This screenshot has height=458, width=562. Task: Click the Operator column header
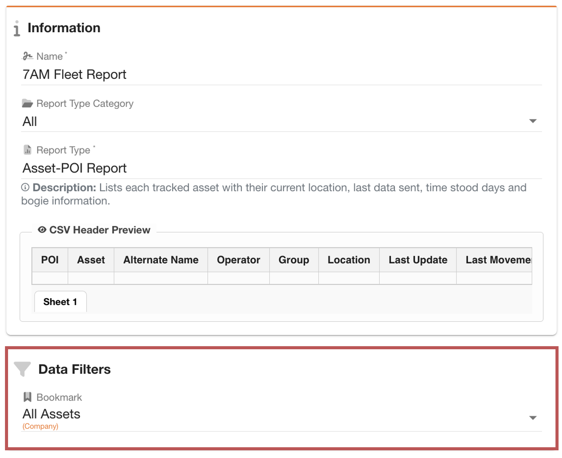(x=238, y=260)
